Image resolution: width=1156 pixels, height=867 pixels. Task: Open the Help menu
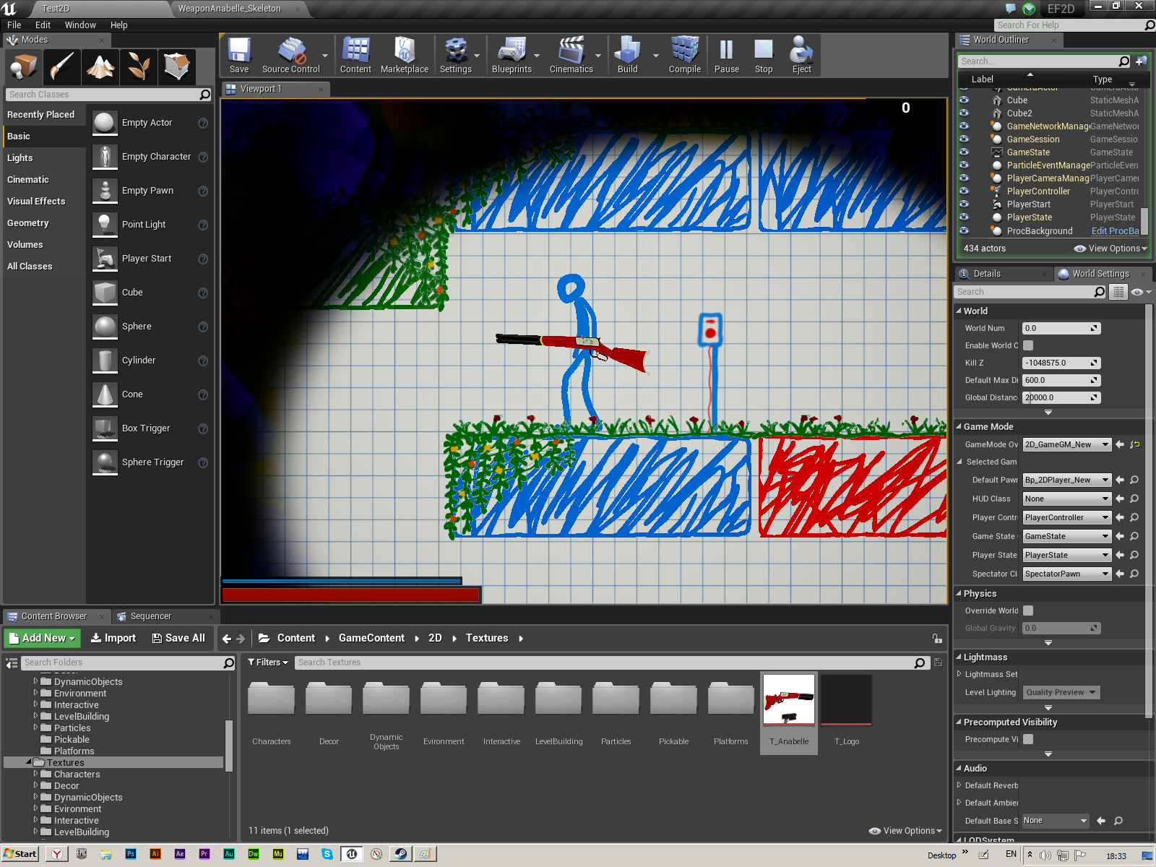(118, 25)
